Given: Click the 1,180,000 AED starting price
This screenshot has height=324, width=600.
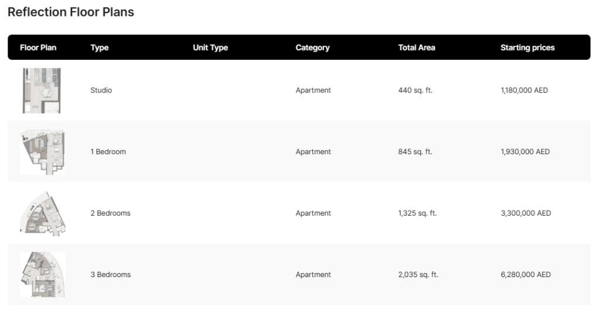Looking at the screenshot, I should coord(524,90).
